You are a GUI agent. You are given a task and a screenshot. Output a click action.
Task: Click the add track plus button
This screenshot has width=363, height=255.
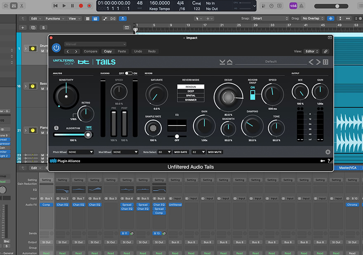pyautogui.click(x=23, y=28)
